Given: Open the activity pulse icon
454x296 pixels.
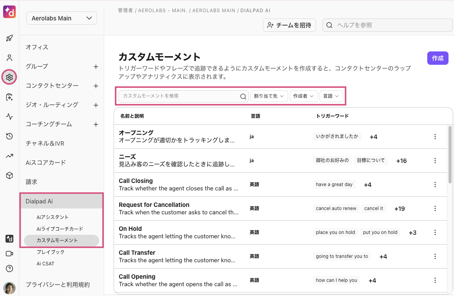Looking at the screenshot, I should coord(9,117).
